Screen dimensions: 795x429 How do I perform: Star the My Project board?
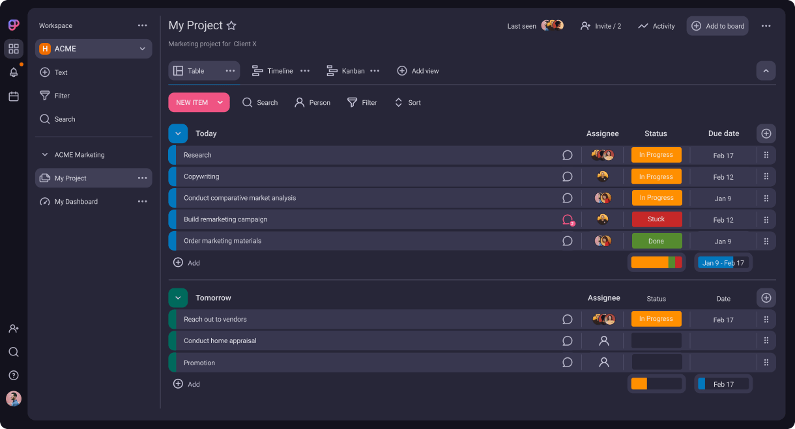tap(231, 25)
